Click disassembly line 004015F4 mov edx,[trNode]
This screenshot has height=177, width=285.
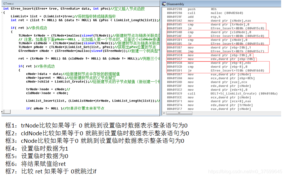click(210, 105)
